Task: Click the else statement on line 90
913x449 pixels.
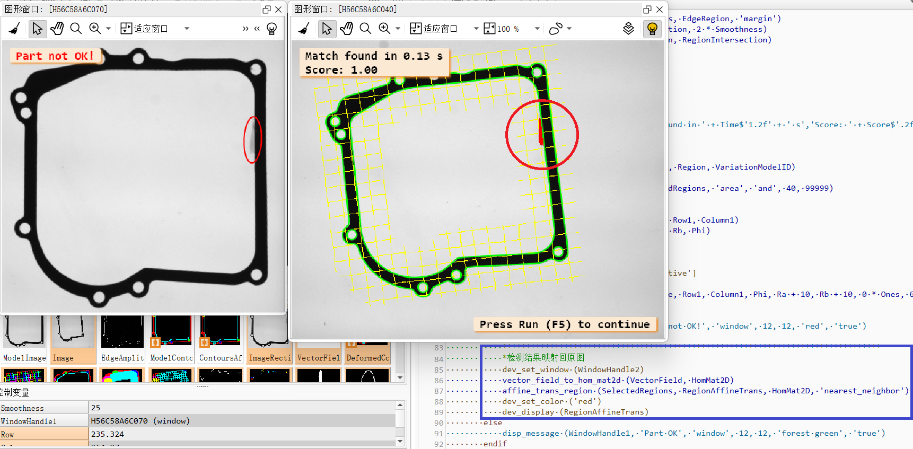Action: (493, 422)
